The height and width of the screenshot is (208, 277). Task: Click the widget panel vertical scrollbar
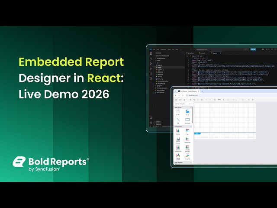pyautogui.click(x=193, y=115)
